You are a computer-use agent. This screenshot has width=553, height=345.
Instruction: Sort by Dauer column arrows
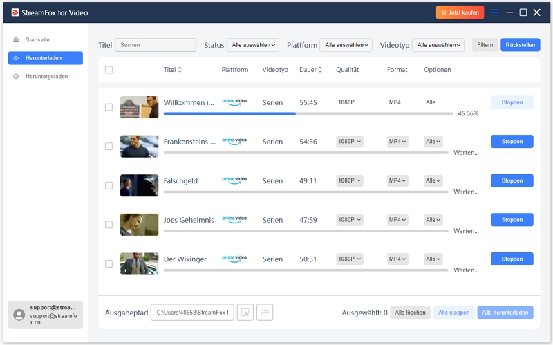pos(320,70)
